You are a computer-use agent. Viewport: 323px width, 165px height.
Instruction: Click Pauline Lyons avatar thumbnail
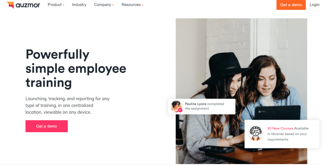176,106
